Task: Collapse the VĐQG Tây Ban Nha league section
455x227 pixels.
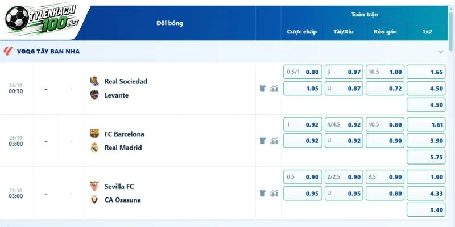Action: [440, 52]
